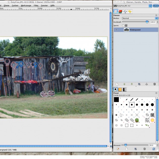The height and width of the screenshot is (159, 159).
Task: Delete layer trash icon in Ebenen panel
Action: [154, 84]
